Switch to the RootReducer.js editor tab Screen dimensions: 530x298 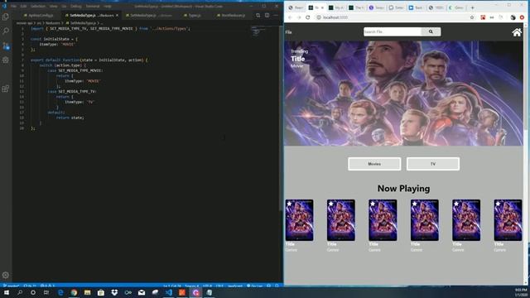[x=231, y=16]
